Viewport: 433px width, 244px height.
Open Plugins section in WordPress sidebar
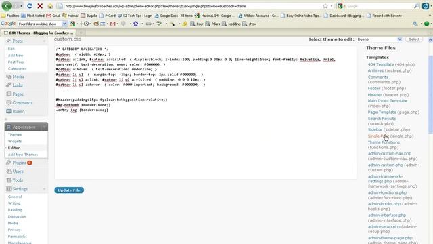(x=20, y=163)
